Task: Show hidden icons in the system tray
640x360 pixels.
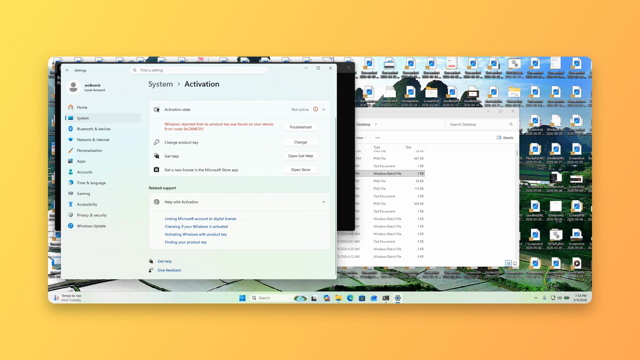Action: click(x=536, y=298)
